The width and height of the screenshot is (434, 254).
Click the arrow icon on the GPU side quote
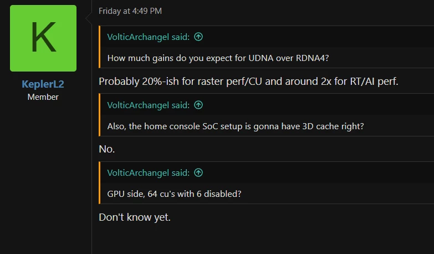(x=198, y=172)
